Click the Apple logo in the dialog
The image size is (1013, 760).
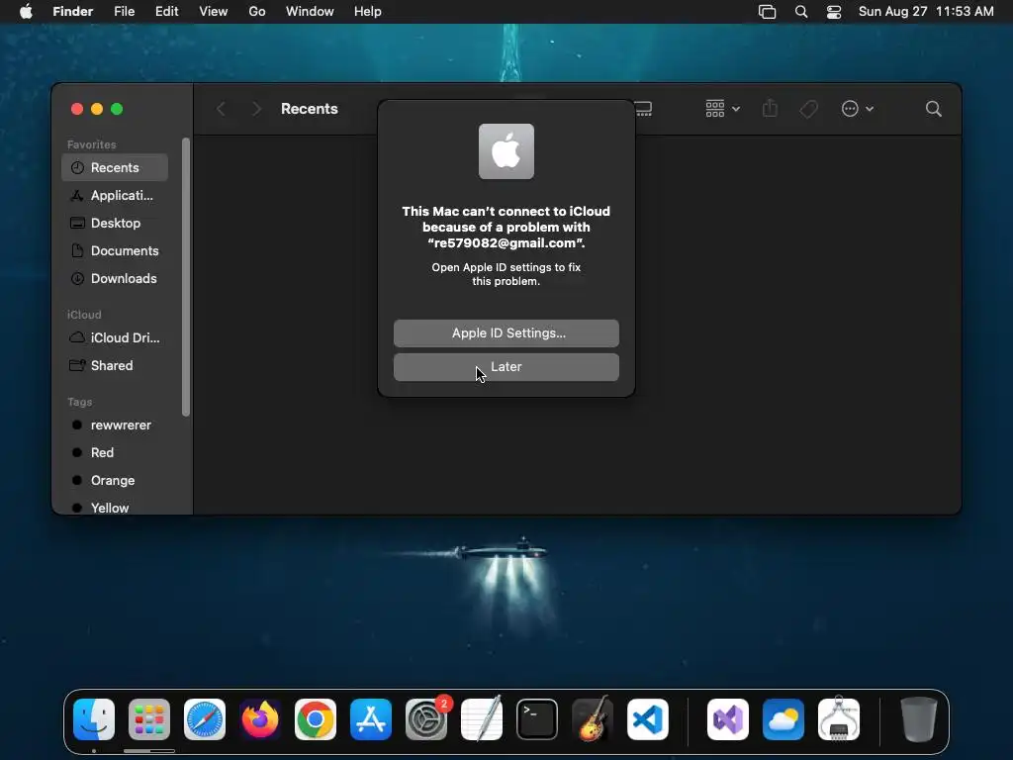[x=506, y=151]
